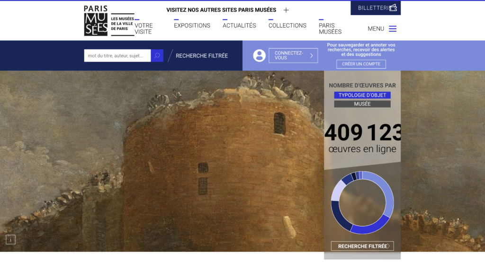Open the Expositions menu item
Image resolution: width=485 pixels, height=265 pixels.
[x=192, y=26]
